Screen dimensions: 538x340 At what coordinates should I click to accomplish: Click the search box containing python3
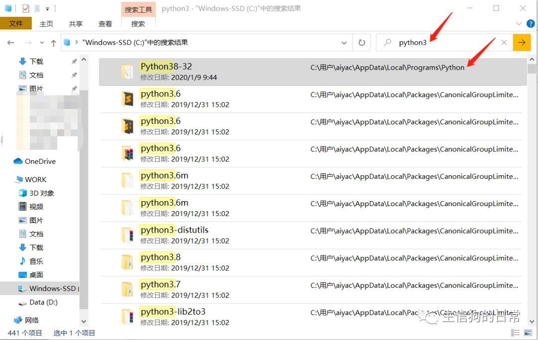click(444, 42)
